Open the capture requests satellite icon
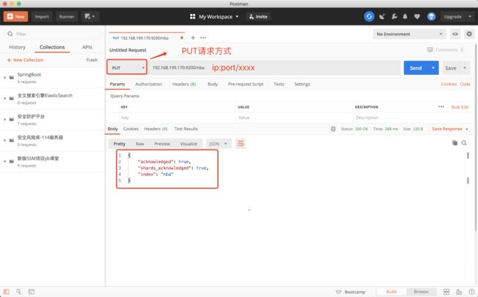Viewport: 478px width, 297px height. 382,17
